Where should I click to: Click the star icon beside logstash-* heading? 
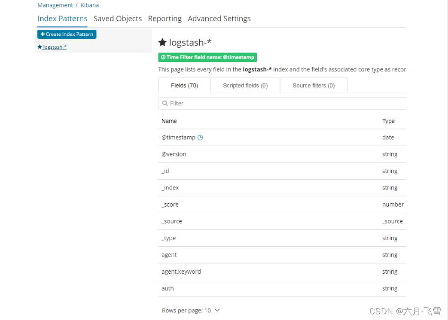pyautogui.click(x=162, y=43)
